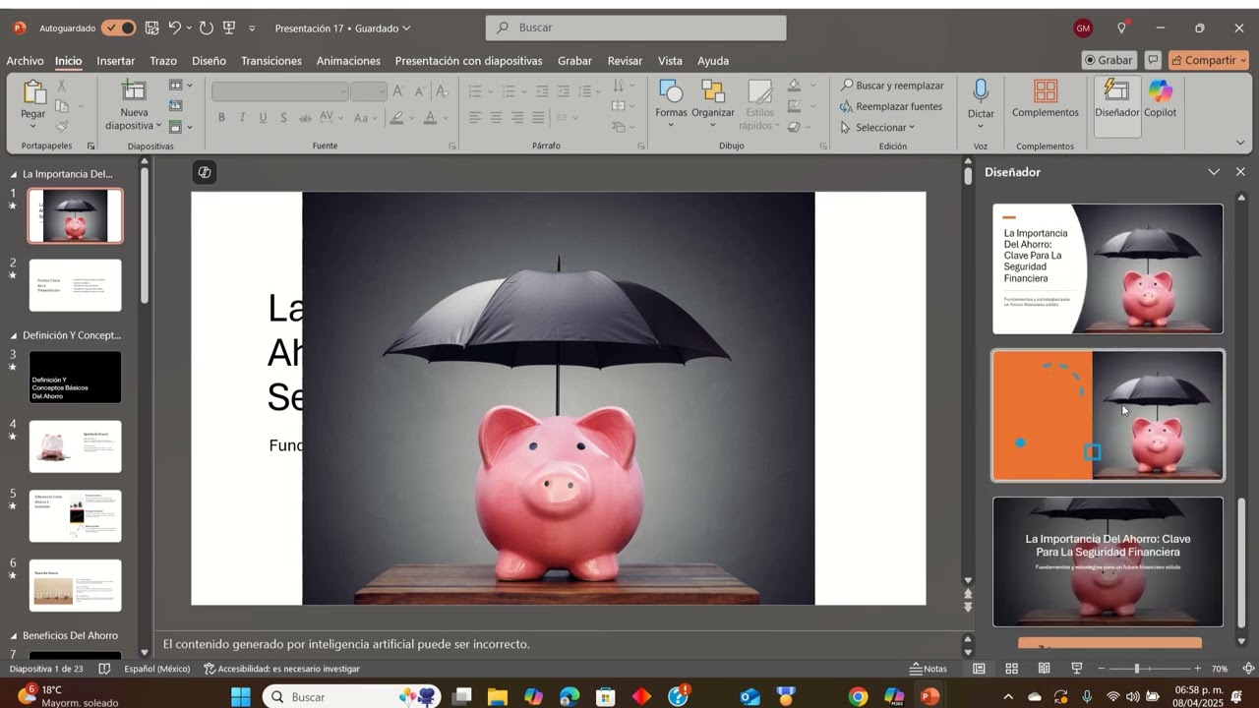Open Estilos rápidos gallery
1259x708 pixels.
click(x=760, y=104)
